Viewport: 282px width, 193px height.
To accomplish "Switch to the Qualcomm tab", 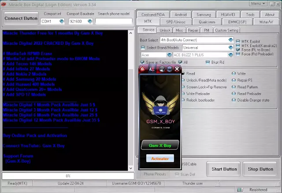I will (207, 22).
